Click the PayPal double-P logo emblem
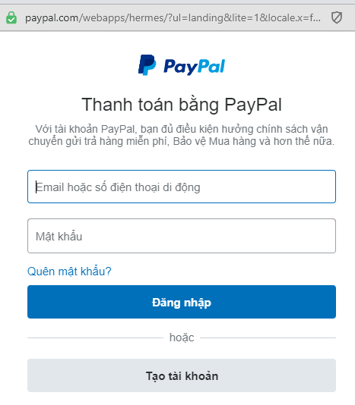The image size is (355, 405). tap(147, 65)
